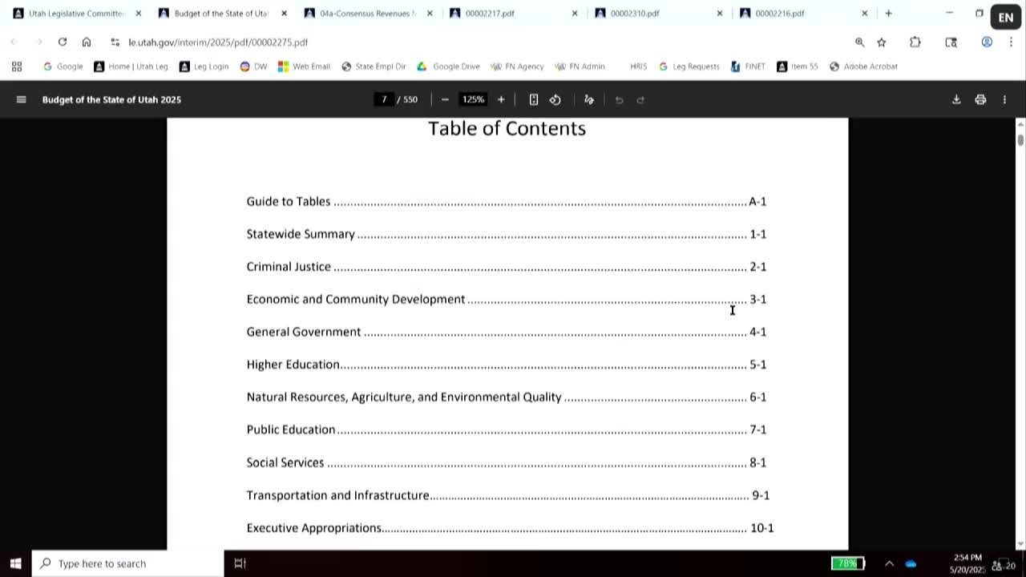Download the budget PDF

[x=956, y=99]
